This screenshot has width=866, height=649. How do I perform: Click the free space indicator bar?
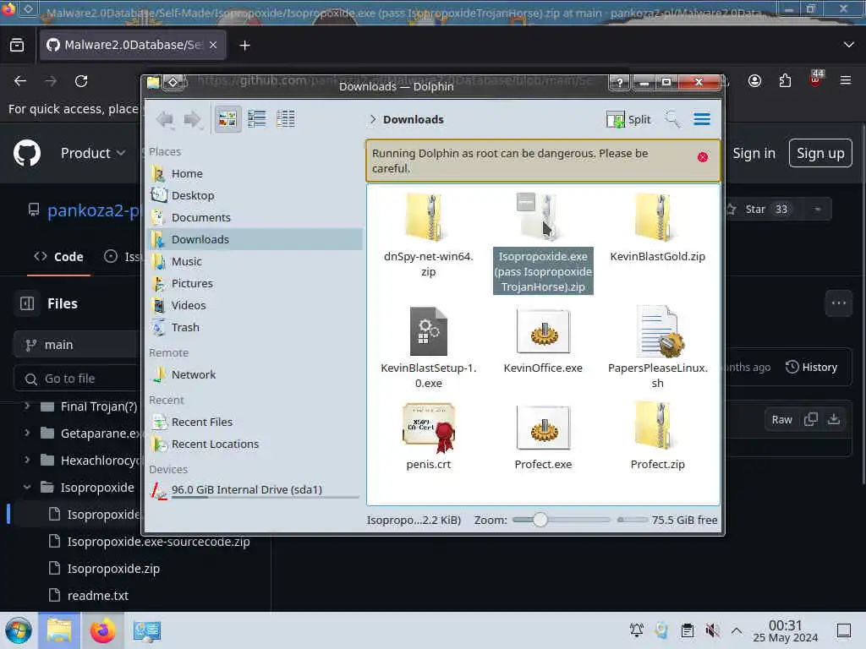[633, 520]
